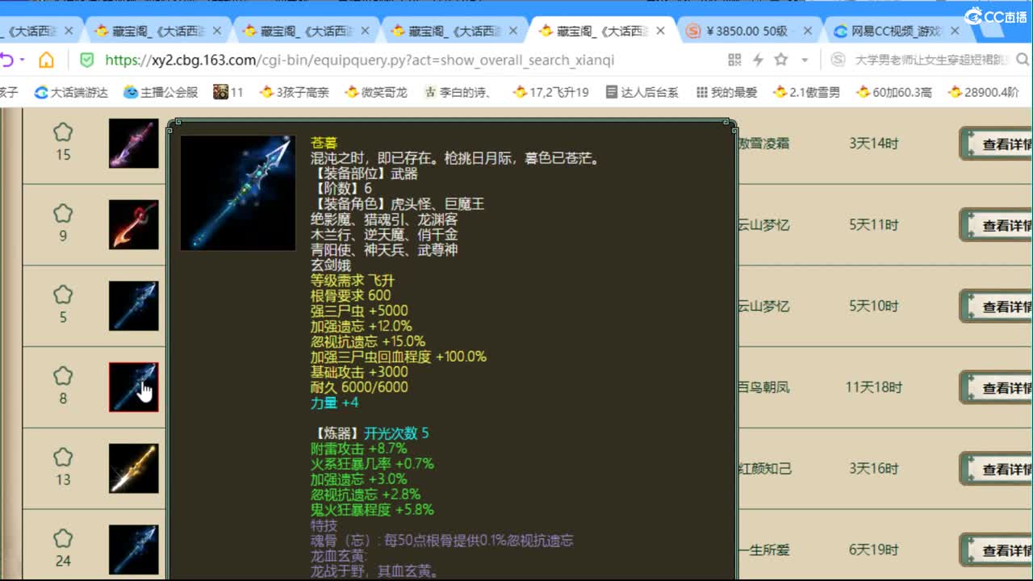Screen dimensions: 1033x581
Task: Open the history dropdown beside back arrow
Action: 23,60
